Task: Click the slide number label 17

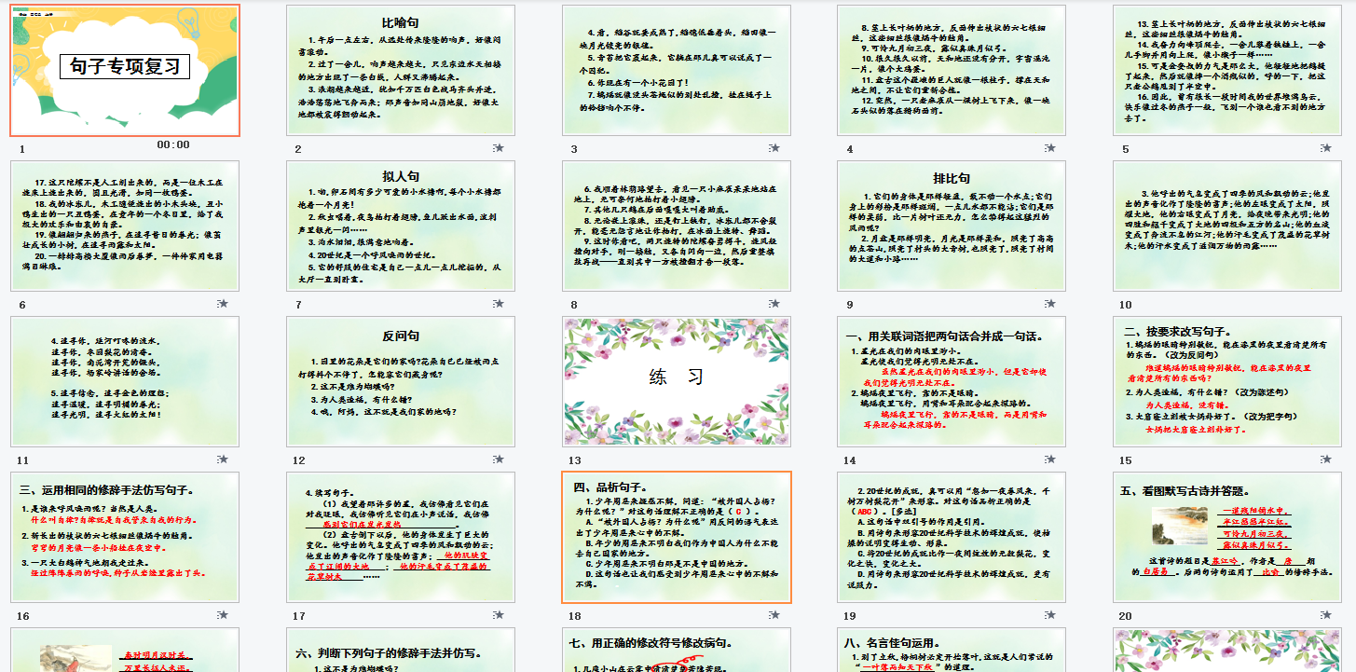Action: pos(299,616)
